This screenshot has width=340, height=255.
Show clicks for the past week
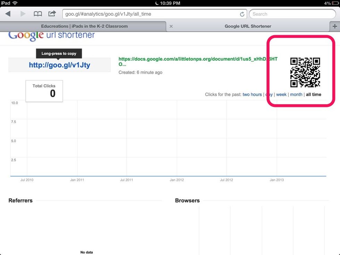281,94
